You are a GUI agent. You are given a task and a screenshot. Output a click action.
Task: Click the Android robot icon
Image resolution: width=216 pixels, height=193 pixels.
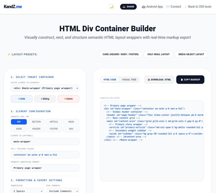click(144, 7)
